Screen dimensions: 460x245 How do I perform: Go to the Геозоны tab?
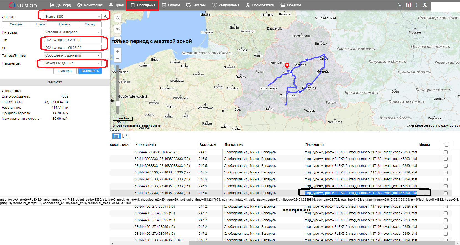(196, 5)
